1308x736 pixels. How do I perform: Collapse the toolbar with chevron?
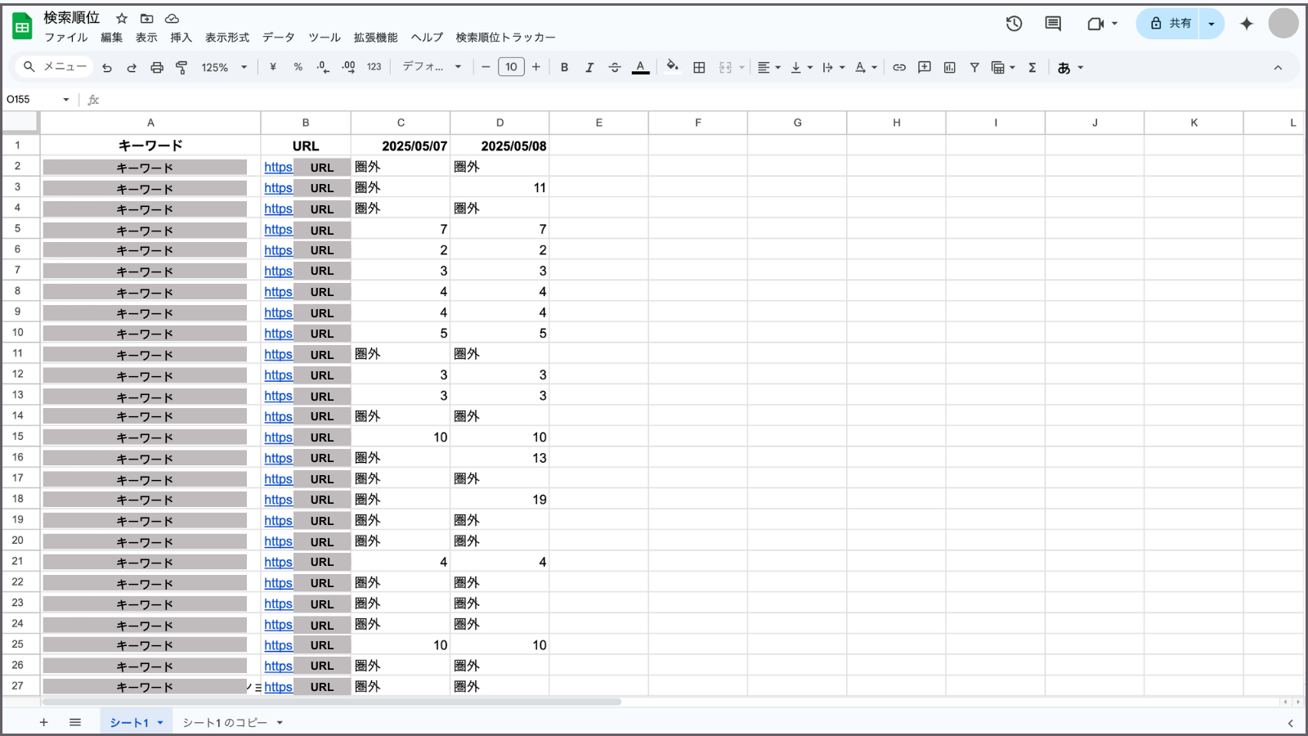click(x=1278, y=68)
